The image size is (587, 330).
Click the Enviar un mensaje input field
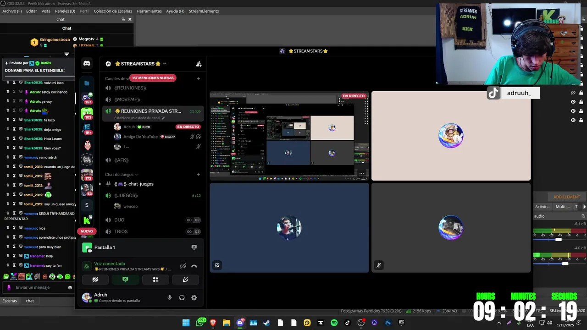click(x=39, y=287)
